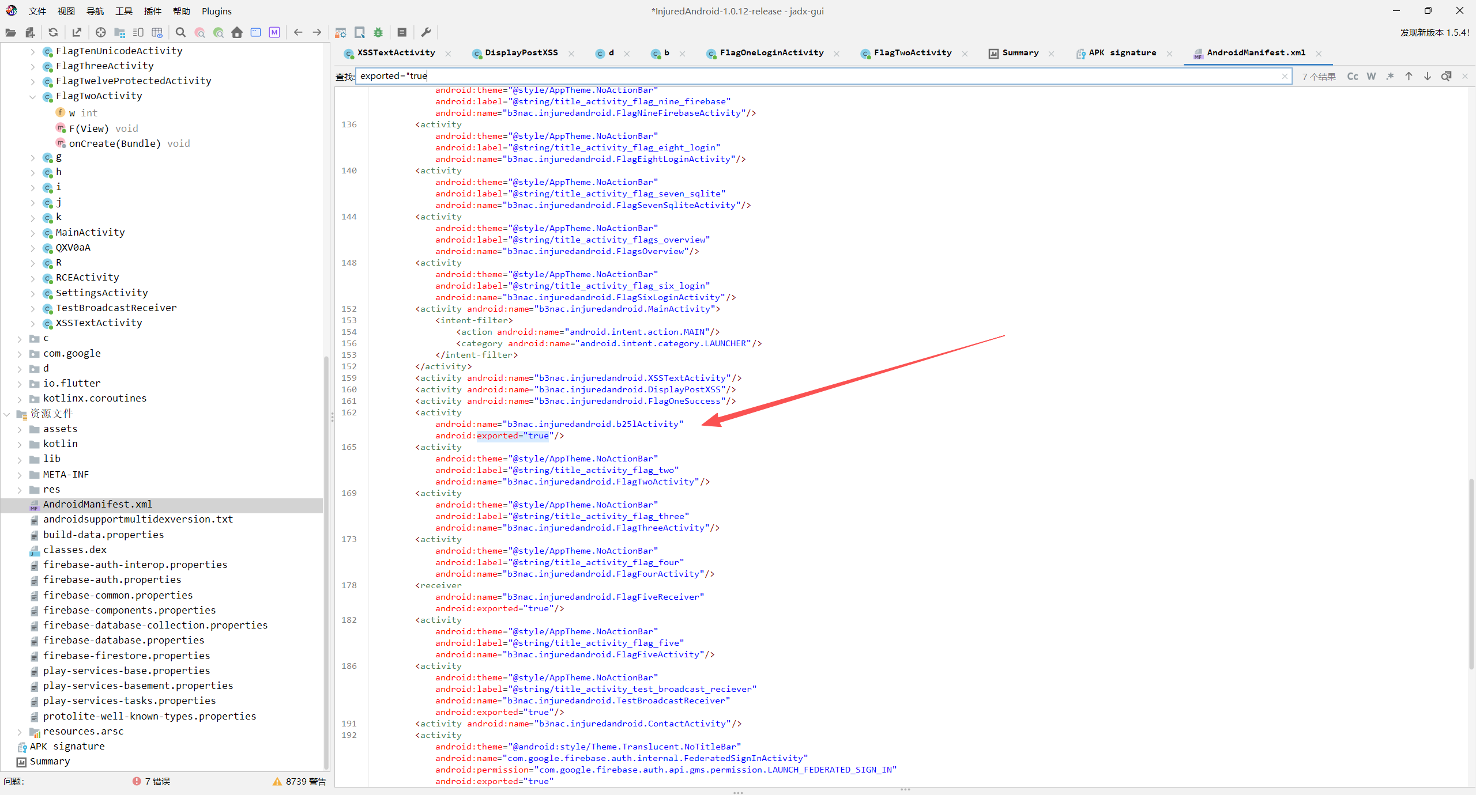This screenshot has height=795, width=1476.
Task: Click 发现新版本 1.5.4 update link
Action: point(1434,32)
